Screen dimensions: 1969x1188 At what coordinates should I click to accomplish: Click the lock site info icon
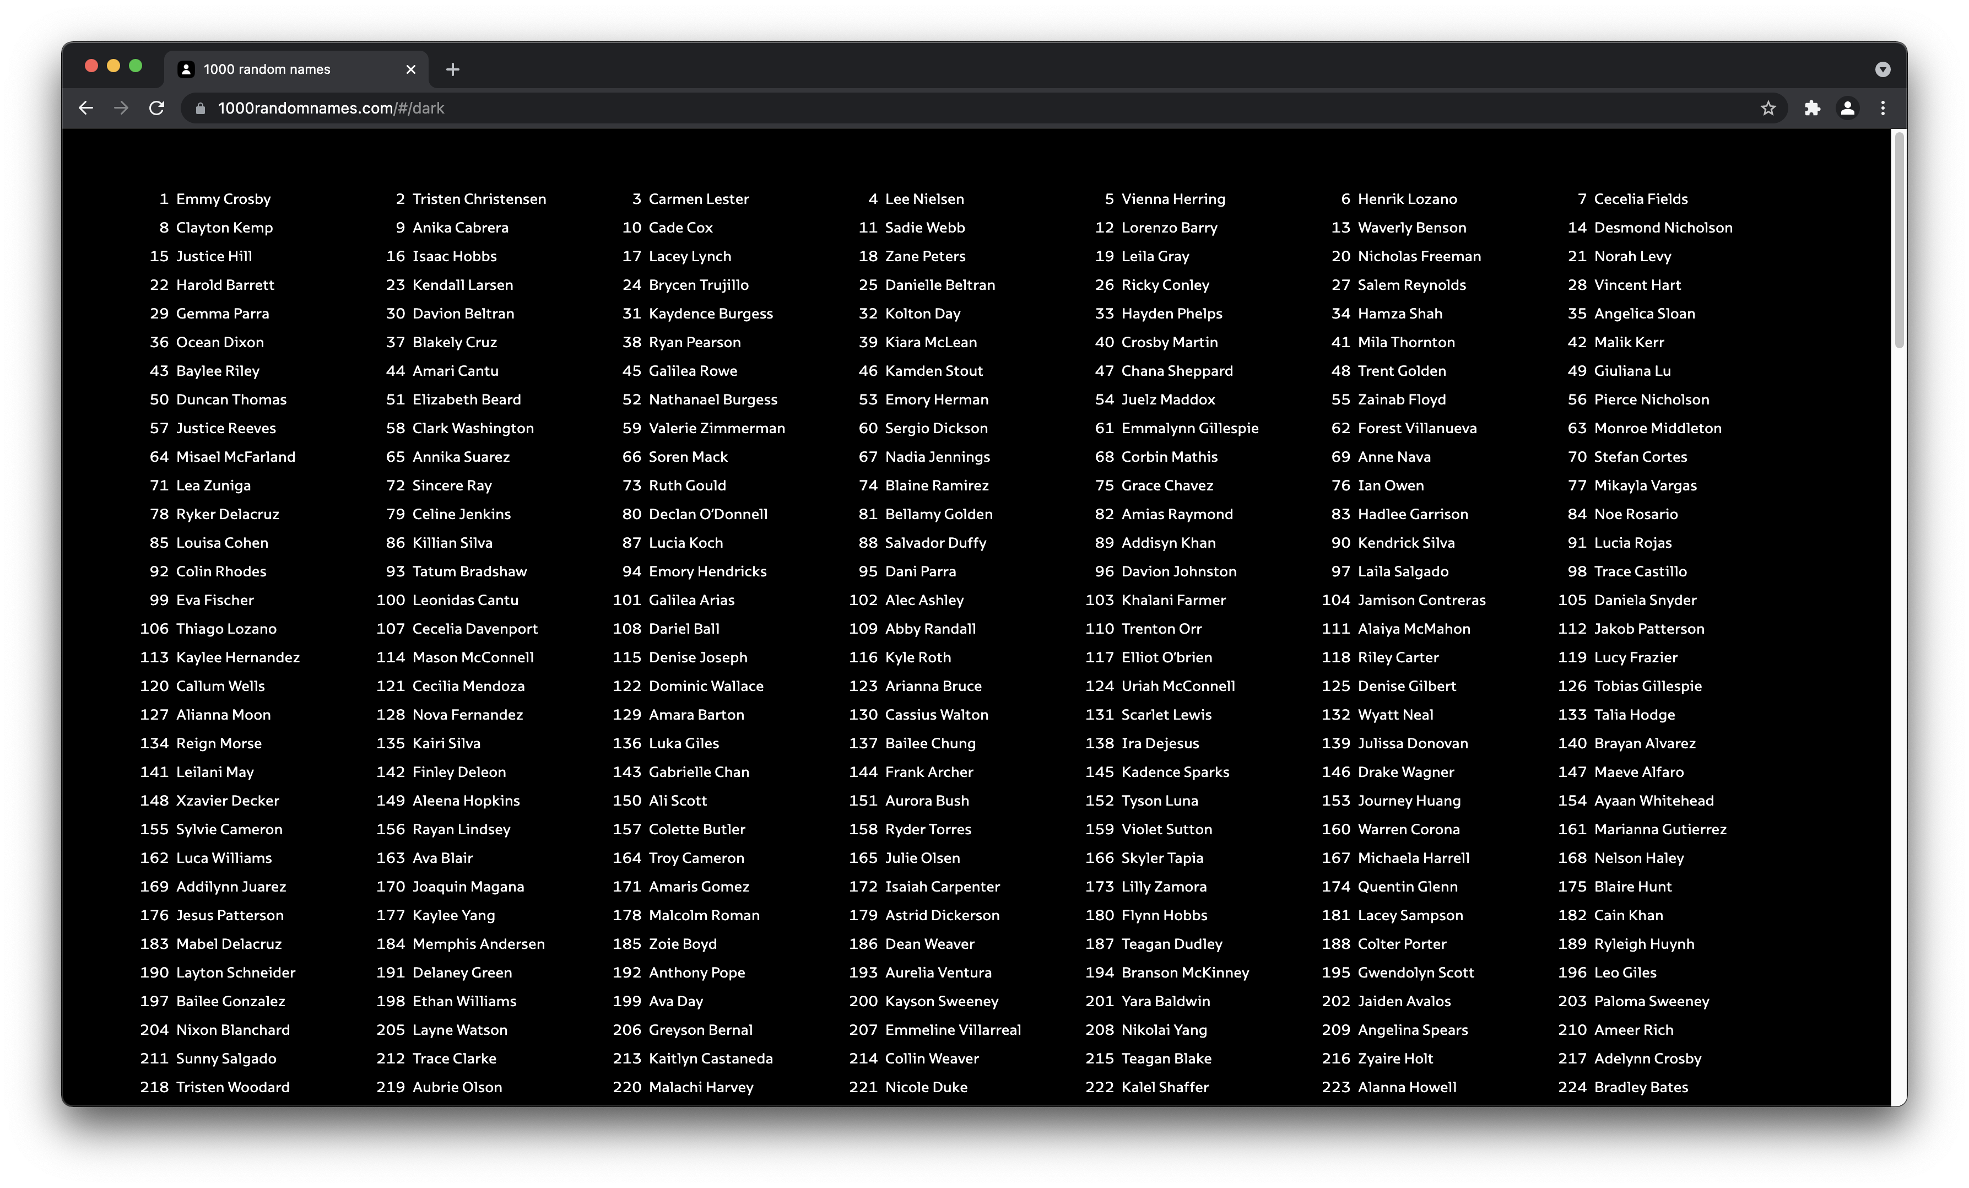pos(201,108)
